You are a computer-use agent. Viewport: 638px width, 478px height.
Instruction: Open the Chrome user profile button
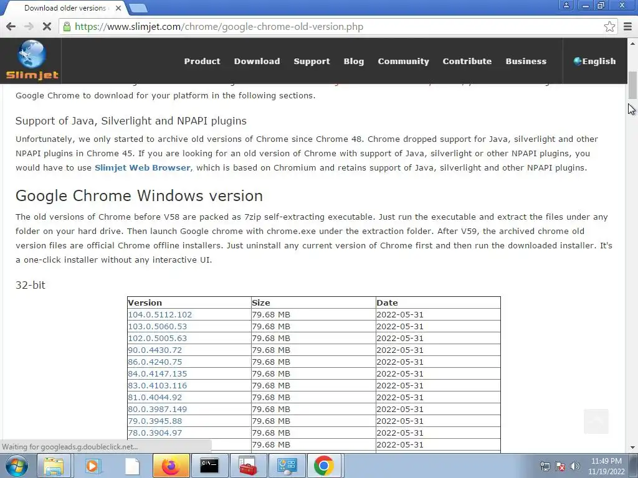tap(566, 5)
